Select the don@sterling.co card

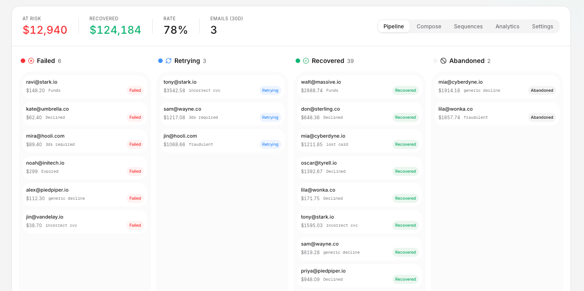point(360,113)
